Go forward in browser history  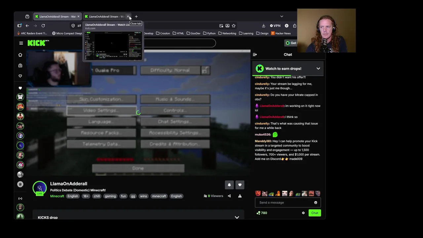(35, 25)
